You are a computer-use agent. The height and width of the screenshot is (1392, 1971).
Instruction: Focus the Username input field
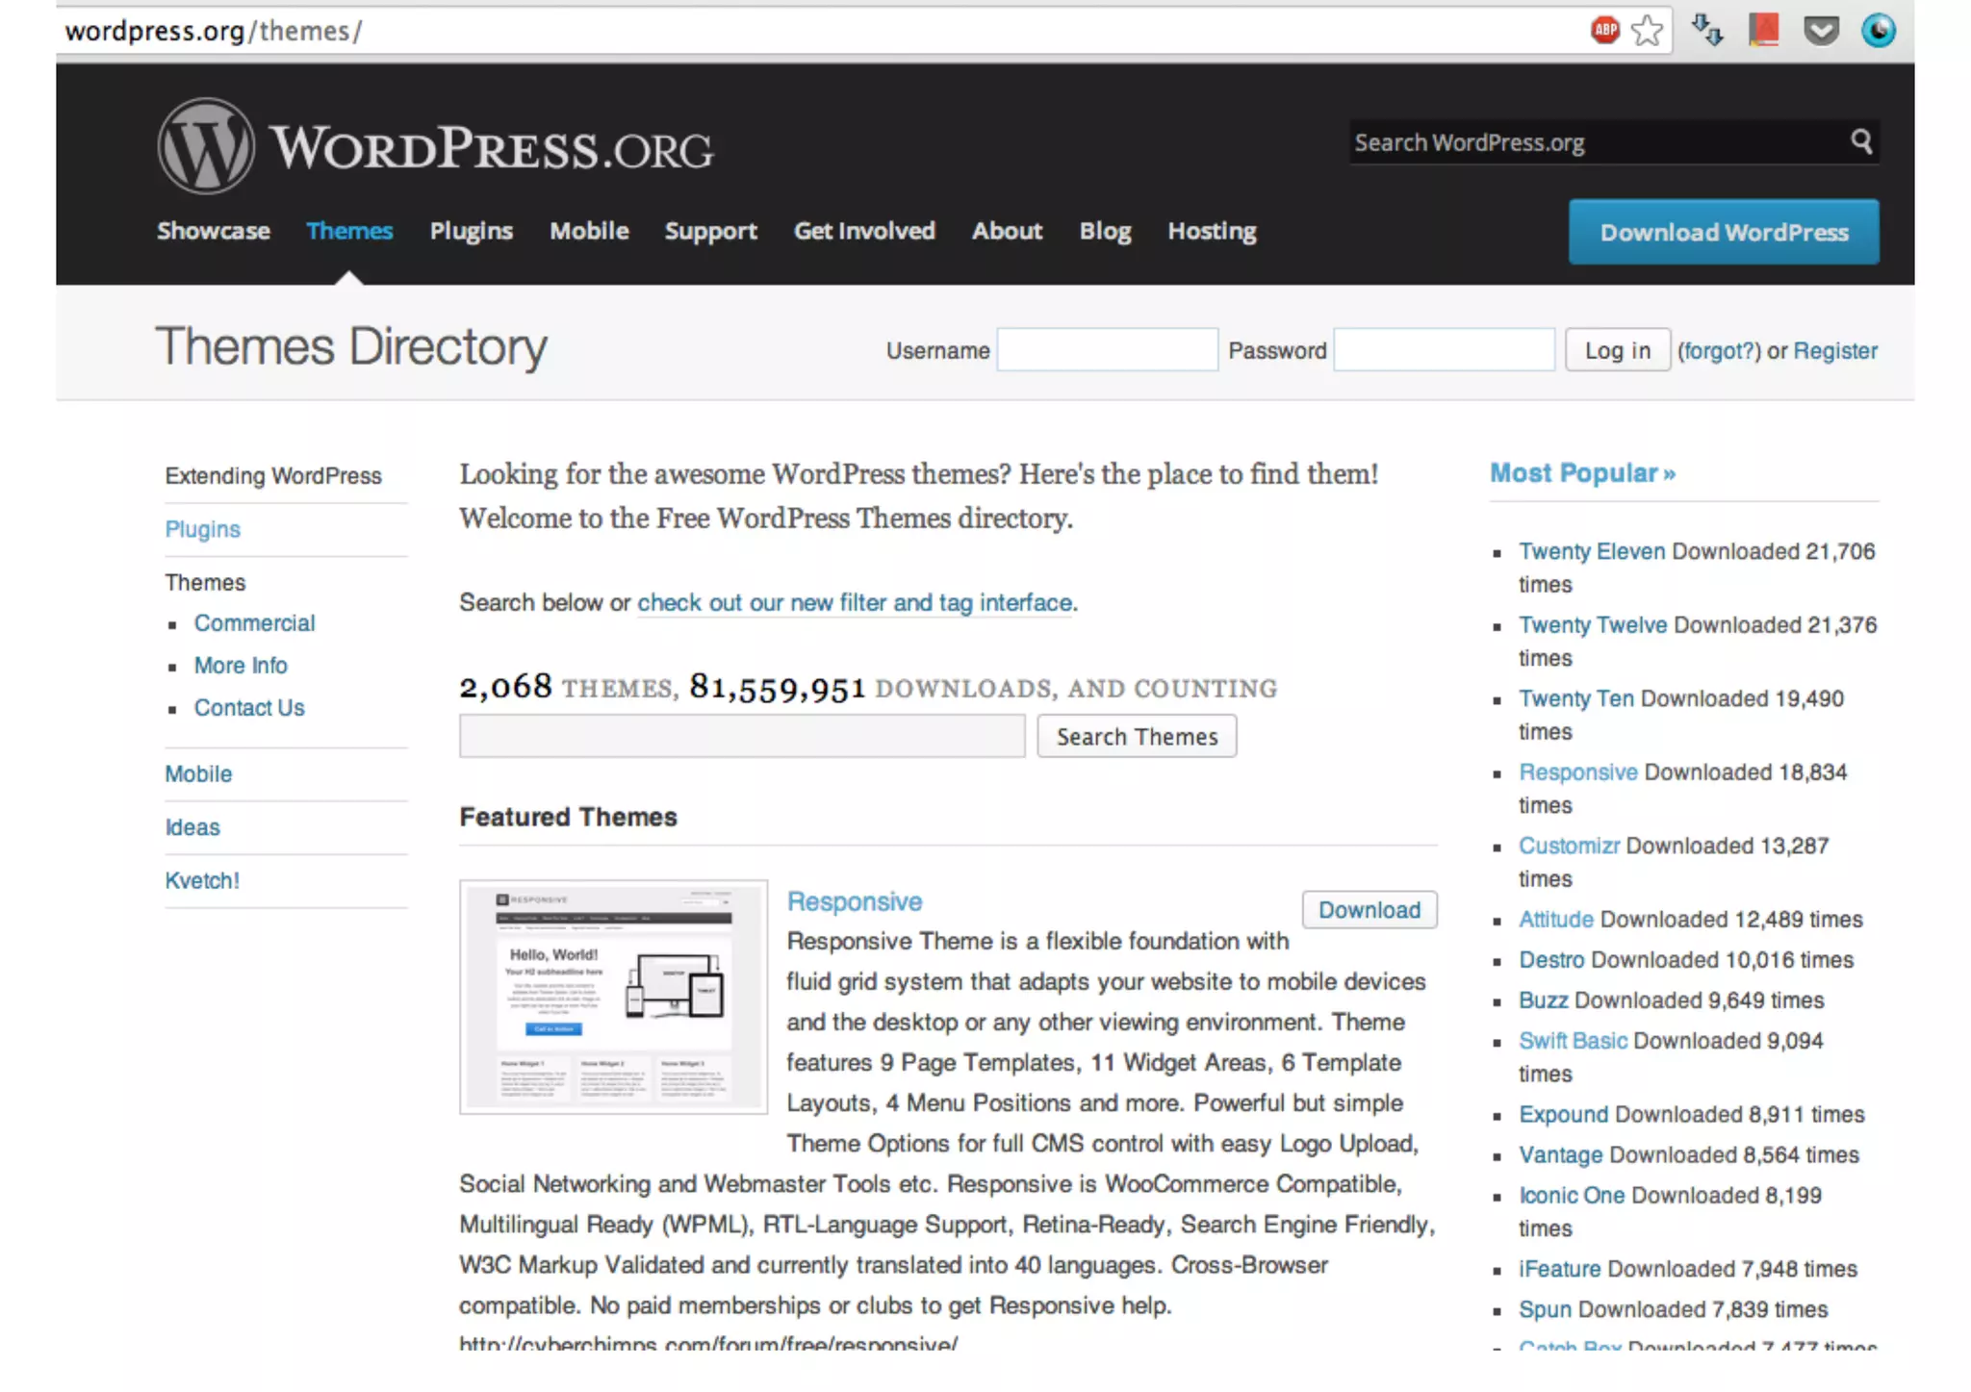coord(1107,350)
